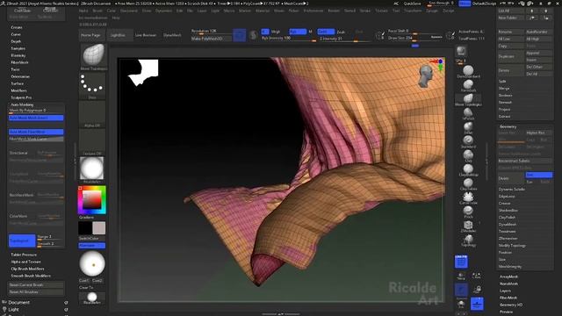Select the CurveTube brush icon
The width and height of the screenshot is (562, 316).
[468, 197]
